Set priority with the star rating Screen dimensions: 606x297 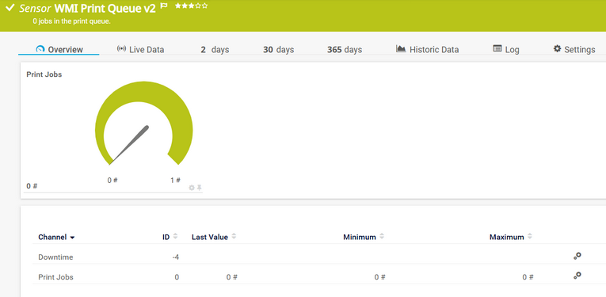[192, 6]
